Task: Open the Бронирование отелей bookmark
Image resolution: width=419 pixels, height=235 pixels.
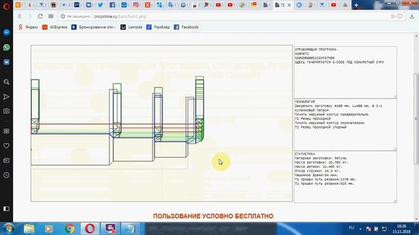Action: point(94,27)
